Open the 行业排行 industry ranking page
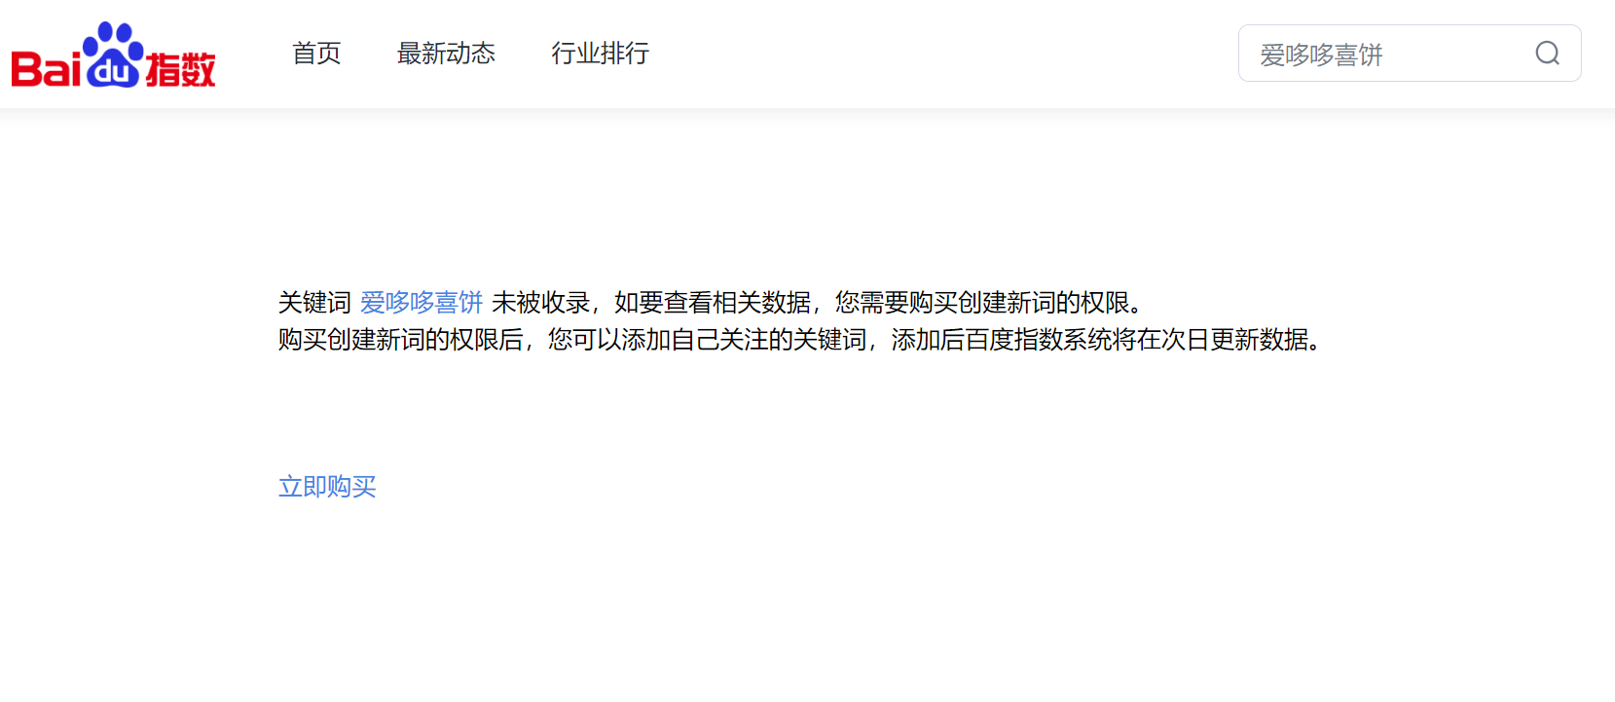 [x=600, y=53]
